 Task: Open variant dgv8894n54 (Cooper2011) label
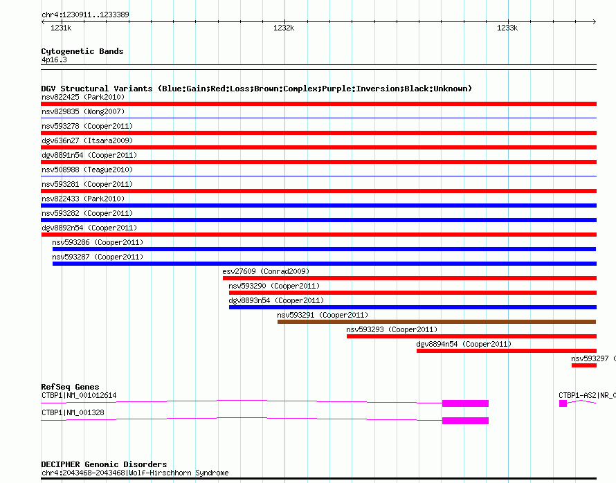pos(464,344)
